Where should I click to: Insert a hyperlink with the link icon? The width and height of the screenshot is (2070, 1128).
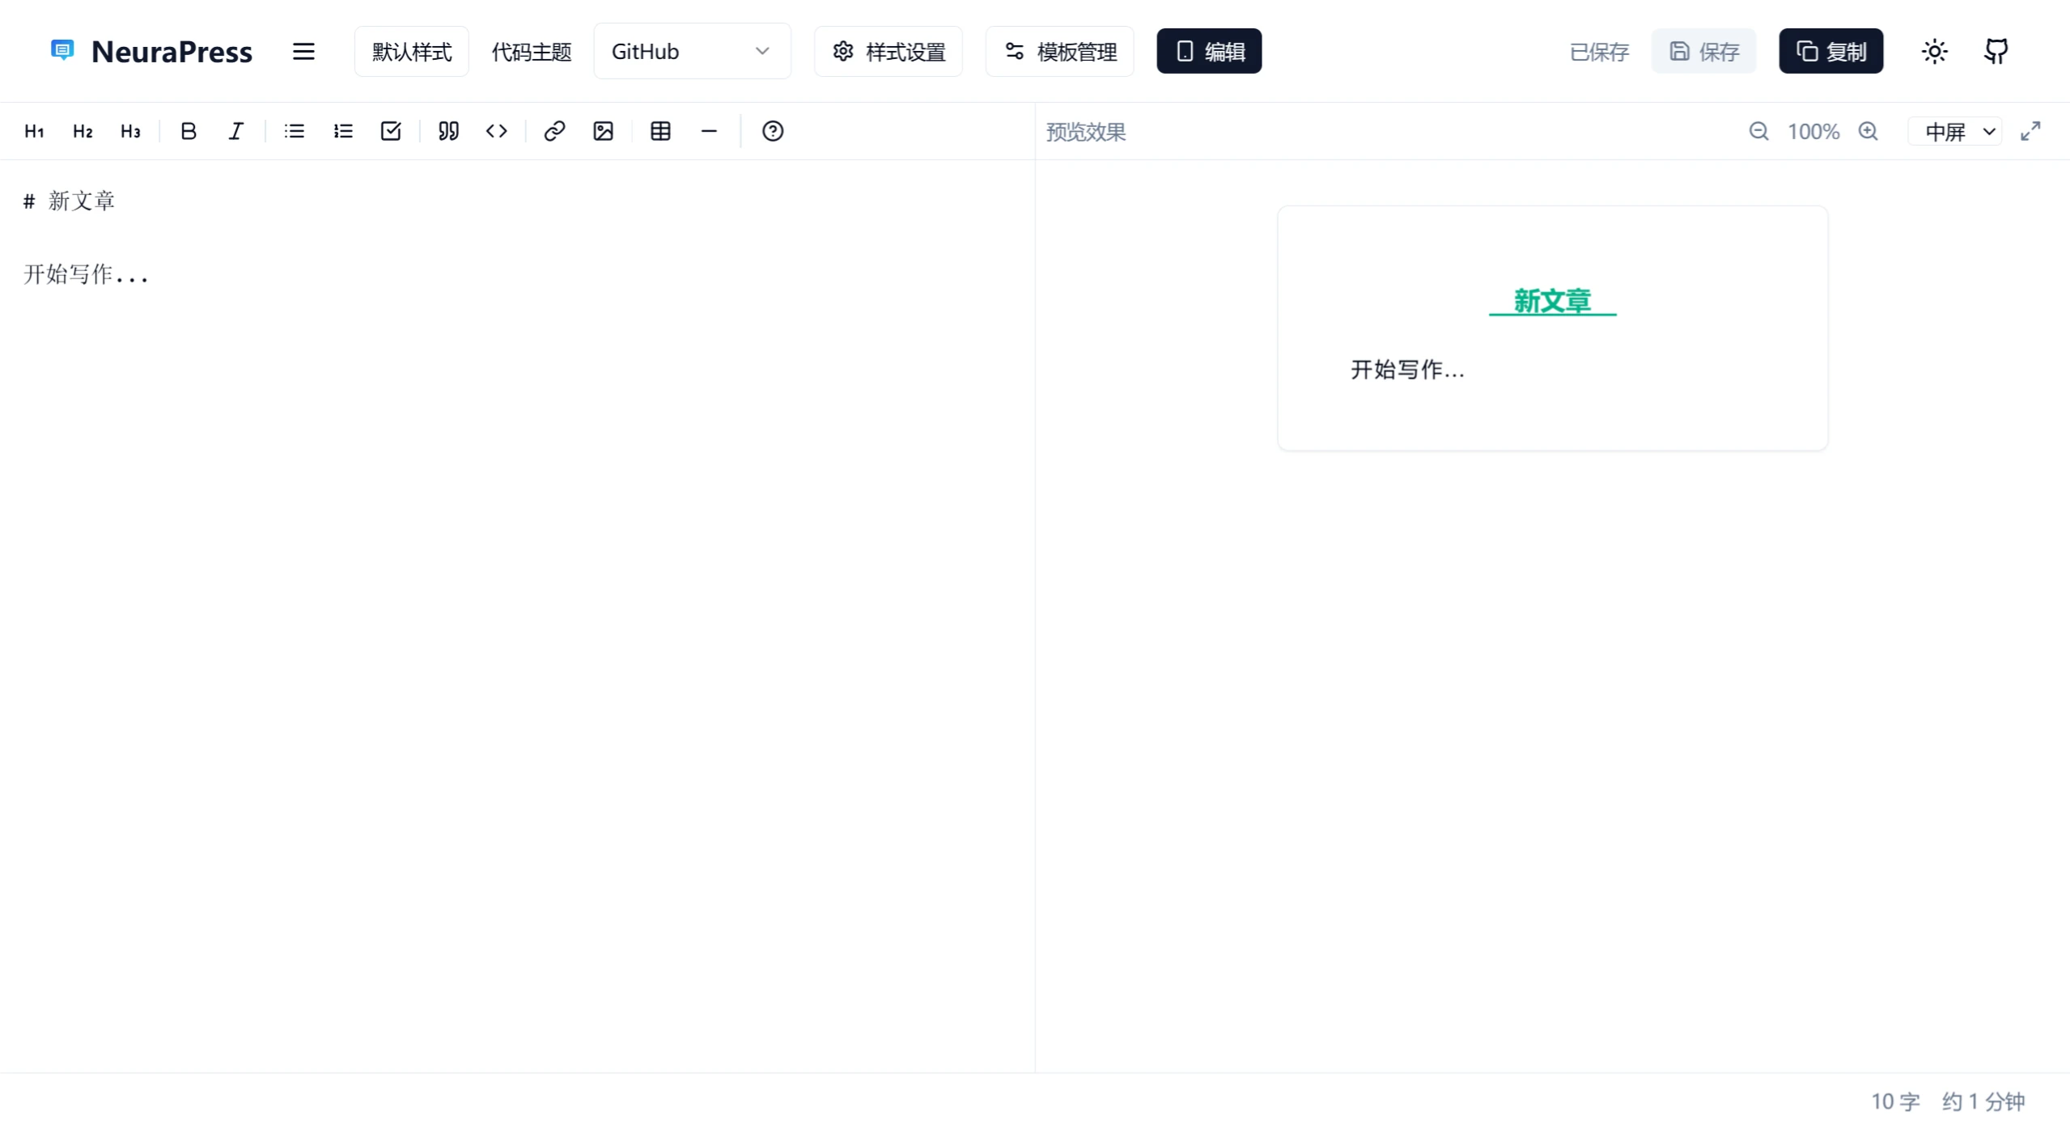554,131
